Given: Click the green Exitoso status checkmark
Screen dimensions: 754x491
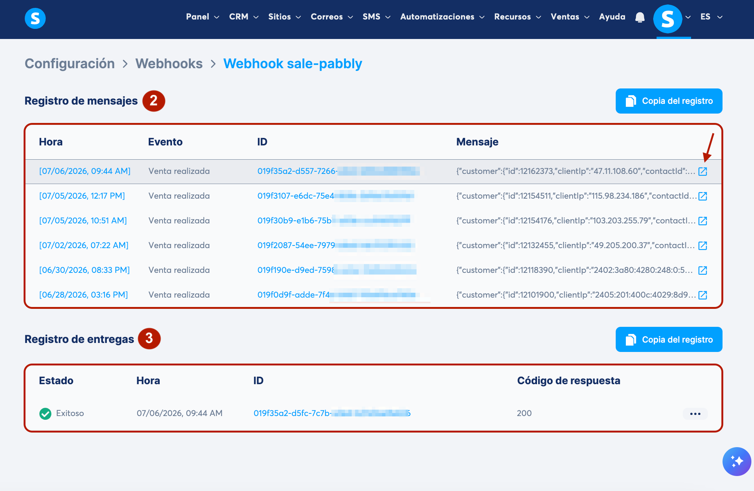Looking at the screenshot, I should tap(45, 413).
